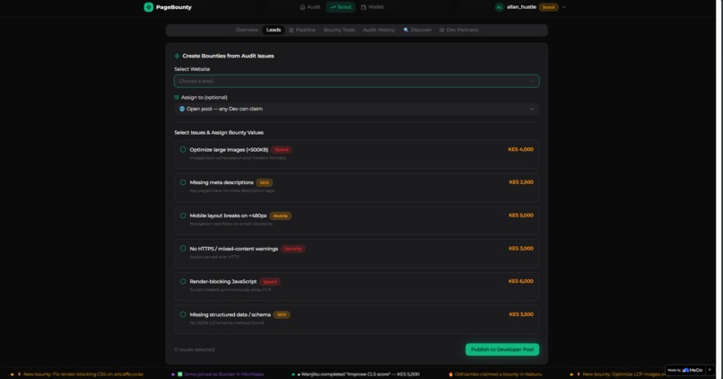Click the Create Bounties from Audit Issues heading
The image size is (723, 379).
(x=228, y=56)
